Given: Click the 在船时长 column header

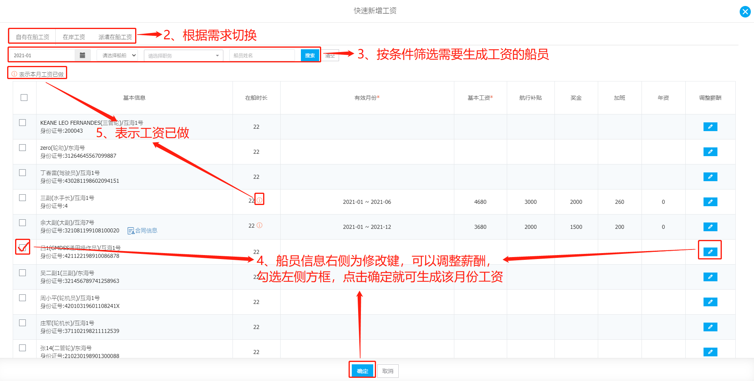Looking at the screenshot, I should (x=256, y=98).
